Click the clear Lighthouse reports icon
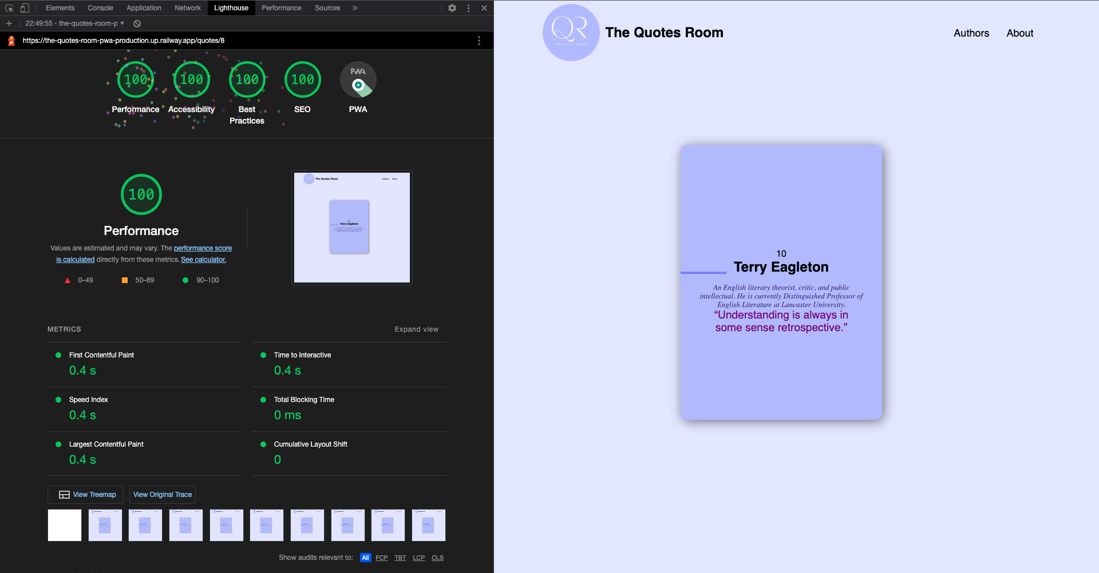This screenshot has height=573, width=1099. pos(136,23)
